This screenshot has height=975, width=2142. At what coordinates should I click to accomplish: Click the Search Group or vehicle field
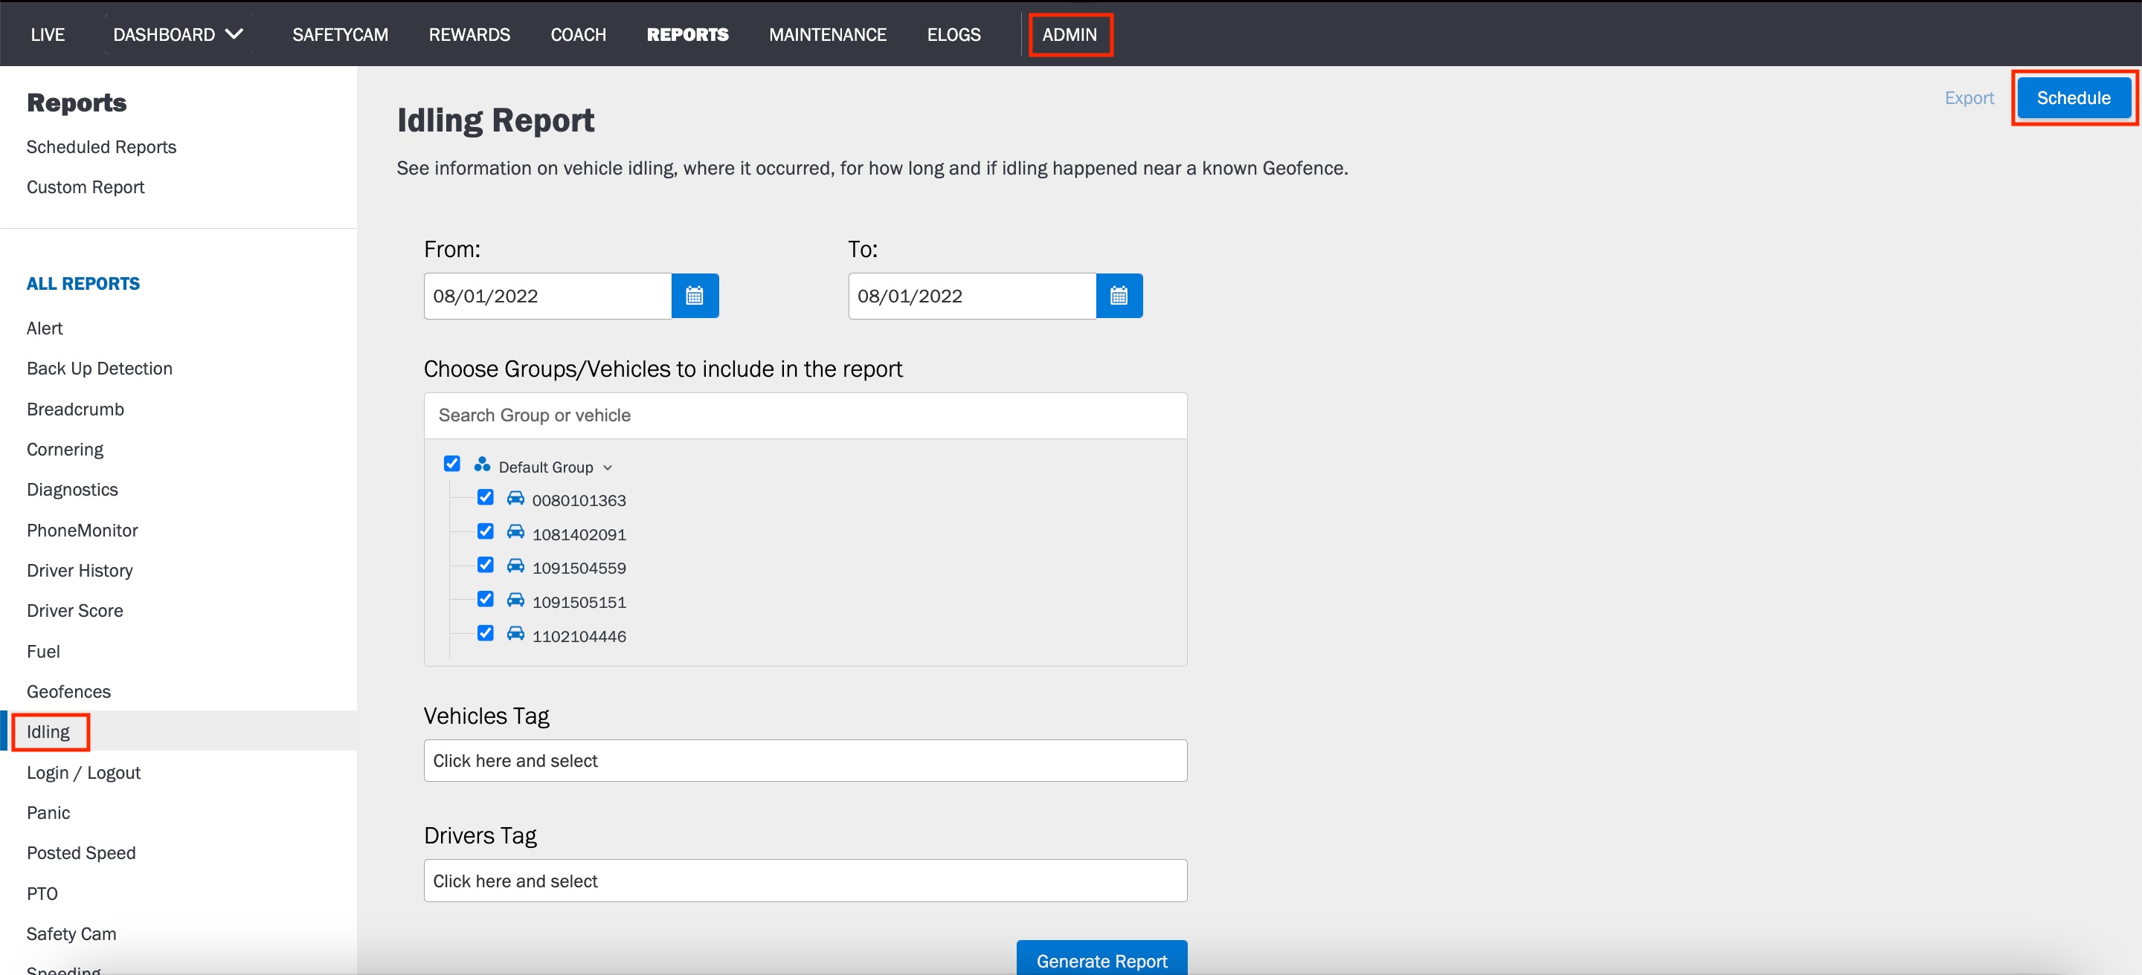coord(805,415)
